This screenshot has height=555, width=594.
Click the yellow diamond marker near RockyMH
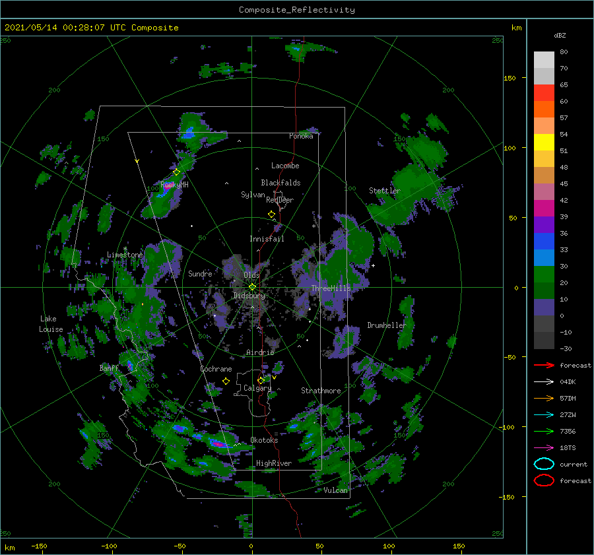coord(176,172)
